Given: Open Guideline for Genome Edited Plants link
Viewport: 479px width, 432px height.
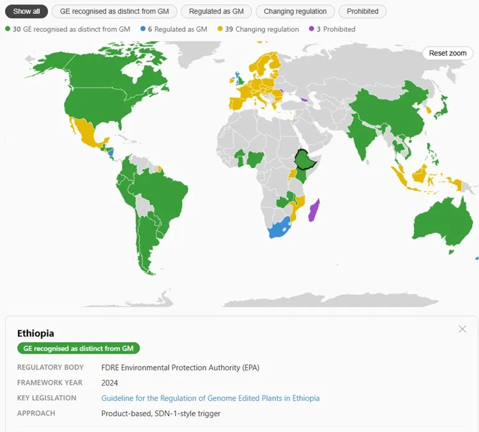Looking at the screenshot, I should (210, 398).
